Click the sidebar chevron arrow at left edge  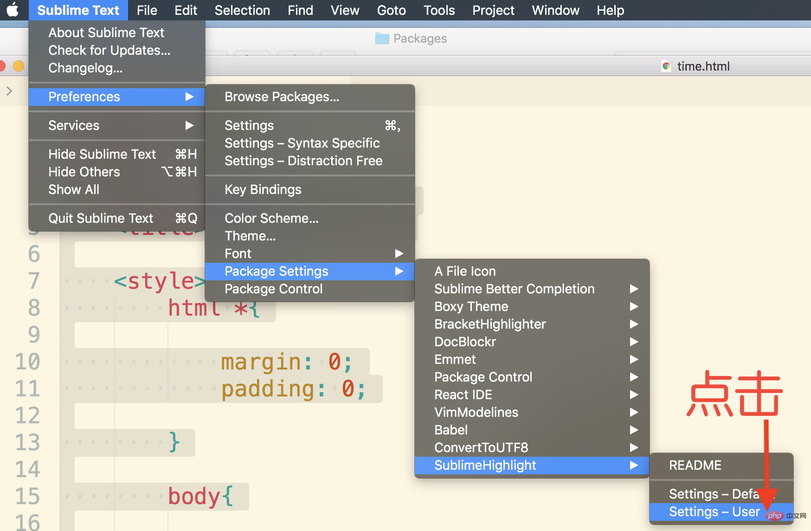tap(9, 91)
